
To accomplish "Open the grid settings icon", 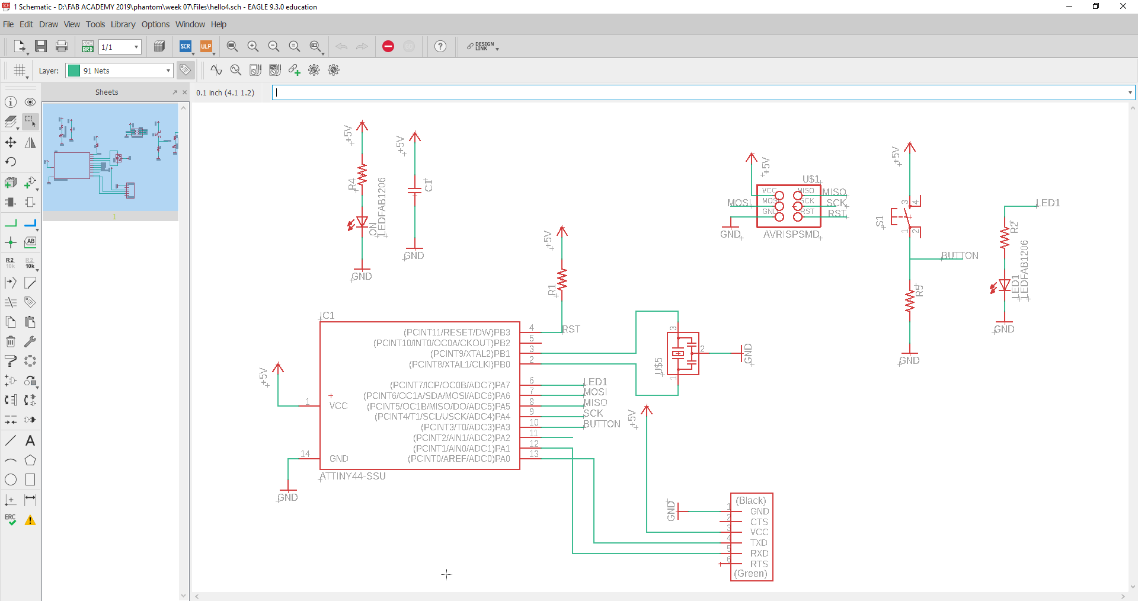I will tap(20, 71).
